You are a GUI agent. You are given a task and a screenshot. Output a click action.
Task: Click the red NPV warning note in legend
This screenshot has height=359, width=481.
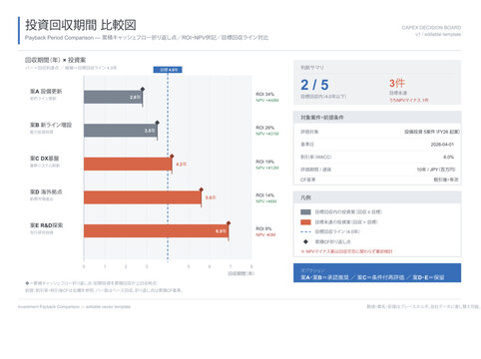pos(346,251)
